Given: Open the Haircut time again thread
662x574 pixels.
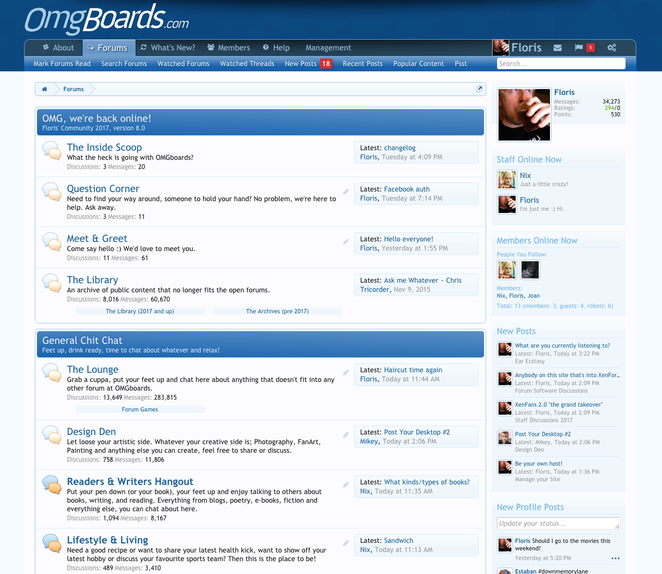Looking at the screenshot, I should (413, 370).
